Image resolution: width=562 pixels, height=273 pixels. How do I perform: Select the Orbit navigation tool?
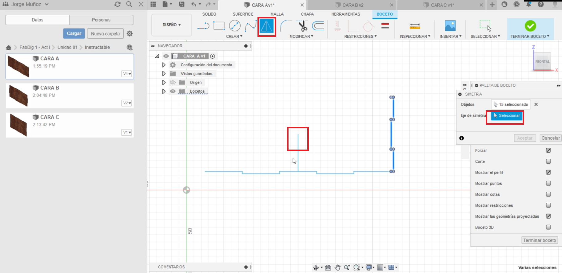(x=316, y=267)
